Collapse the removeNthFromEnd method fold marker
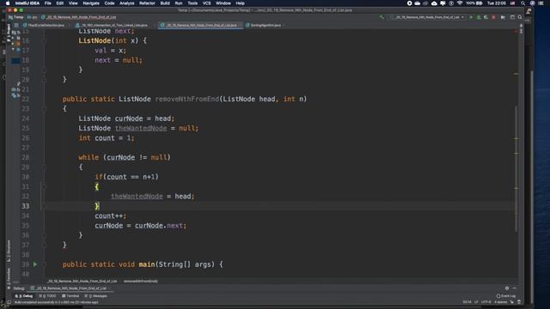 pyautogui.click(x=44, y=109)
